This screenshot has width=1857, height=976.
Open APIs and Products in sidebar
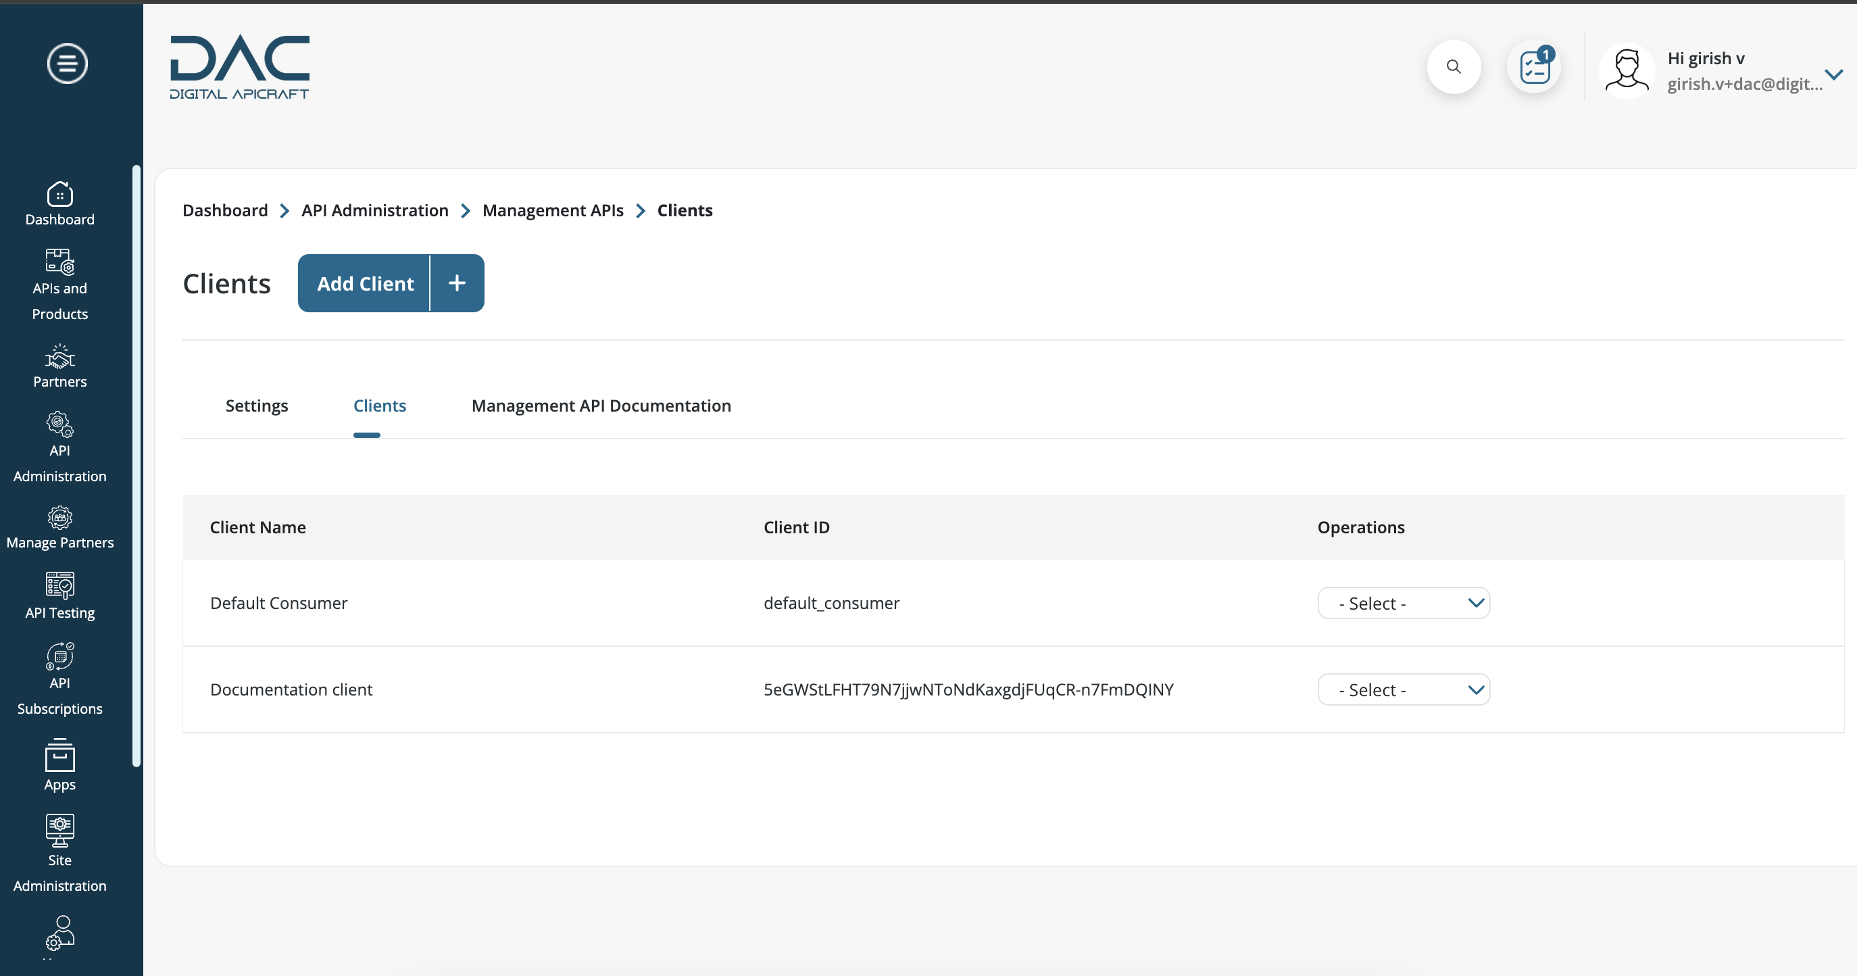click(x=60, y=285)
